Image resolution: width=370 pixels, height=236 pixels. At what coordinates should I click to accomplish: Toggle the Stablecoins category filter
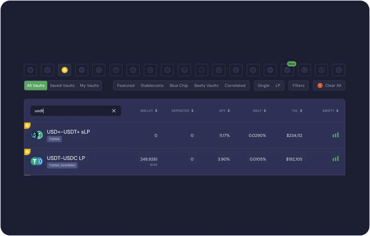[152, 86]
